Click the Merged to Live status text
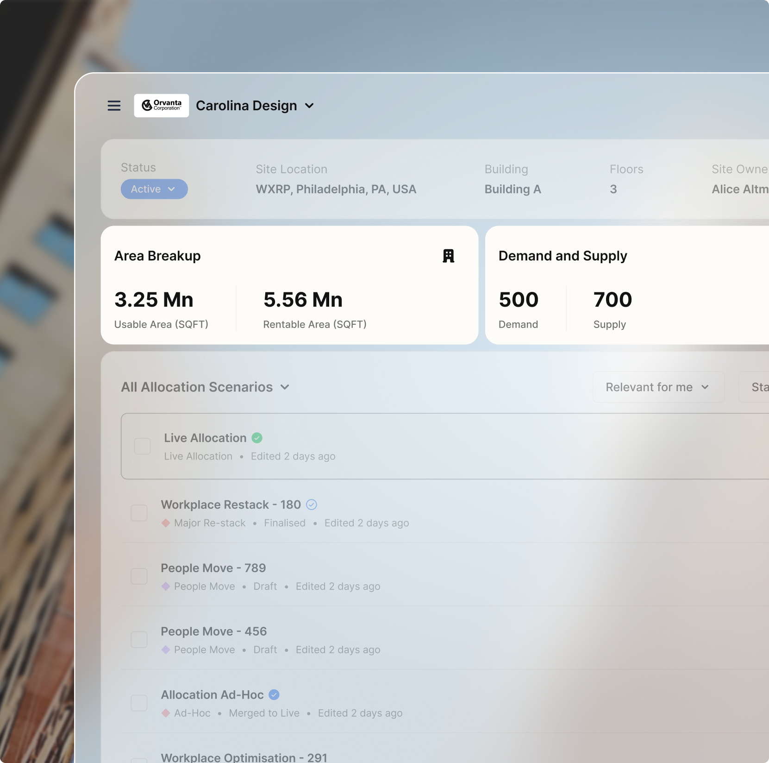Viewport: 769px width, 763px height. pyautogui.click(x=264, y=713)
